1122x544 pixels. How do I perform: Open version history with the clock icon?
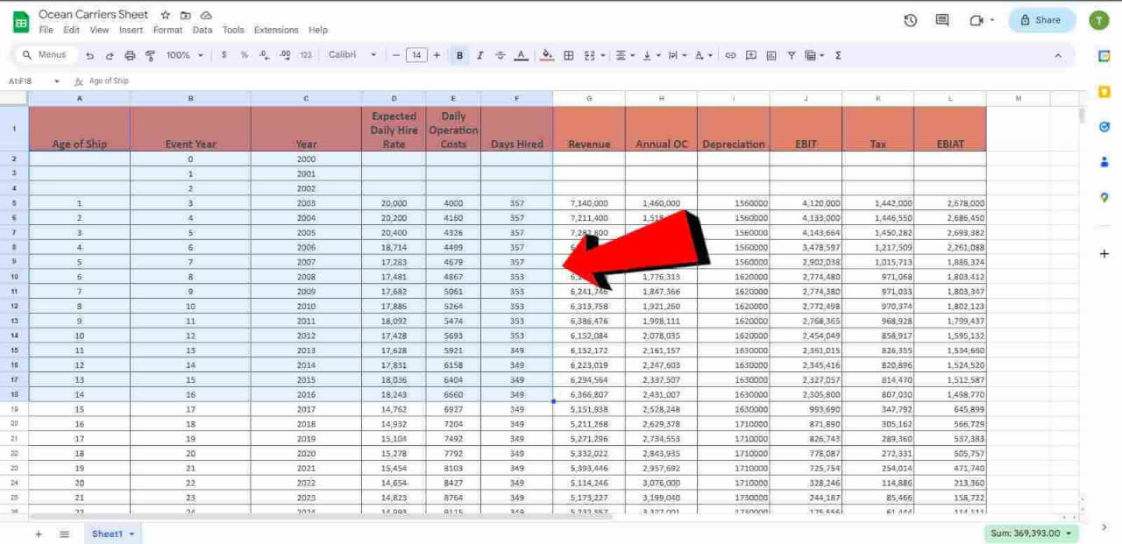click(910, 19)
